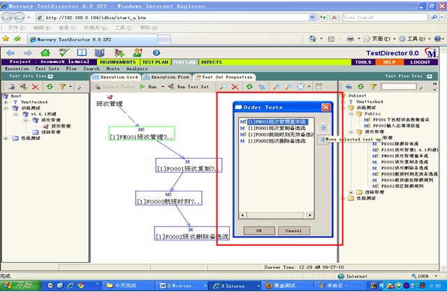Open the Hosts menu

pos(113,68)
